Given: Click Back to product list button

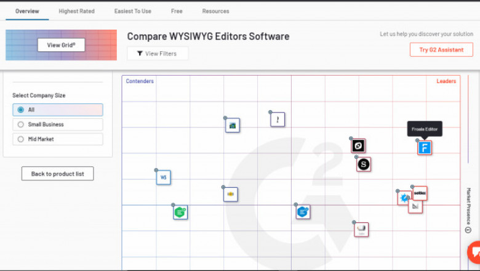Looking at the screenshot, I should point(58,174).
